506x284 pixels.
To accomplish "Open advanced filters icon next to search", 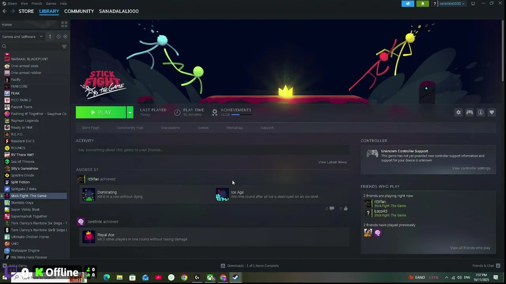I will [64, 47].
